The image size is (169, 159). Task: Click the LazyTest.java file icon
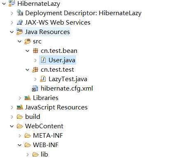pyautogui.click(x=43, y=79)
